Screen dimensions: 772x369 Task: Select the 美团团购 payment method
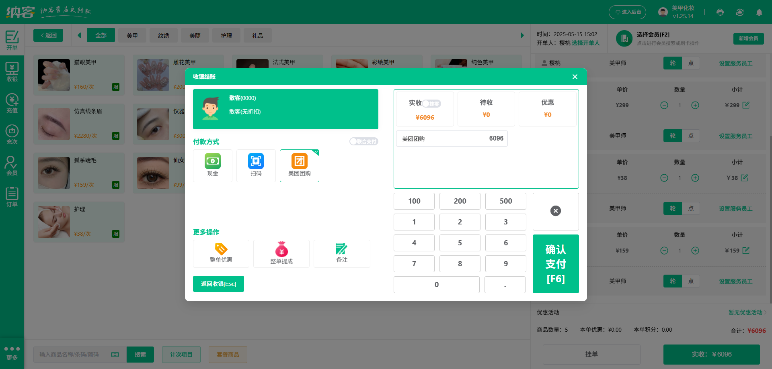300,165
